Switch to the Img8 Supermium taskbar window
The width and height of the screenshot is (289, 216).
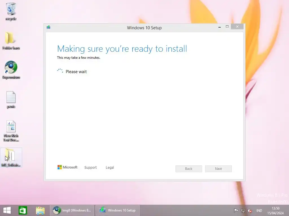point(72,210)
